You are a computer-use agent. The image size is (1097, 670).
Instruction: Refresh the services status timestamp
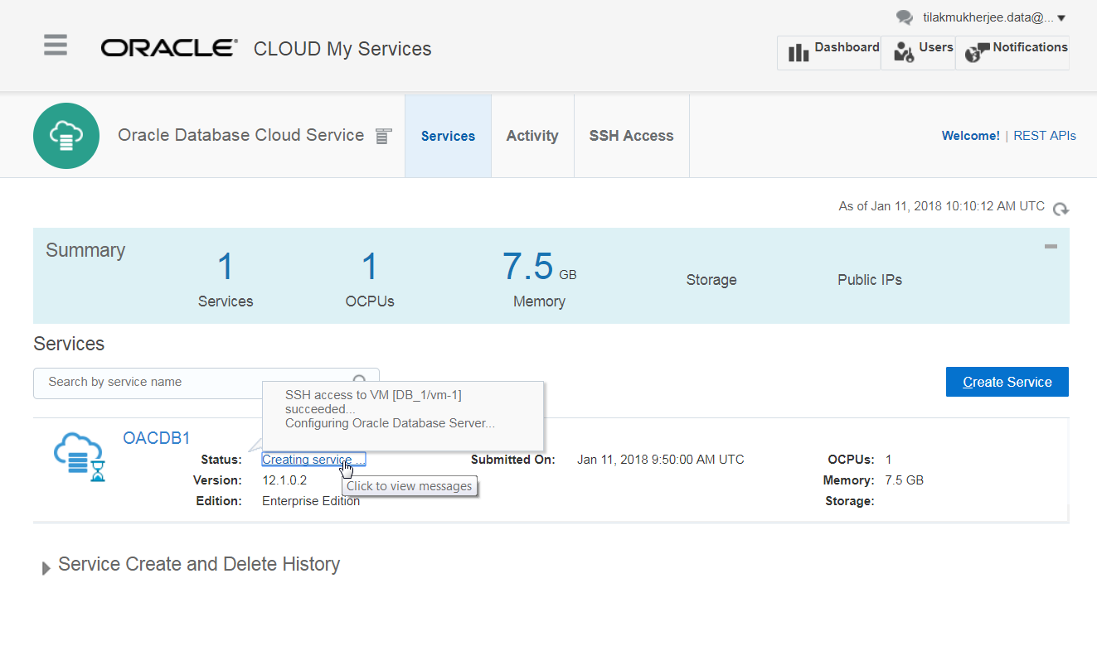pyautogui.click(x=1061, y=210)
